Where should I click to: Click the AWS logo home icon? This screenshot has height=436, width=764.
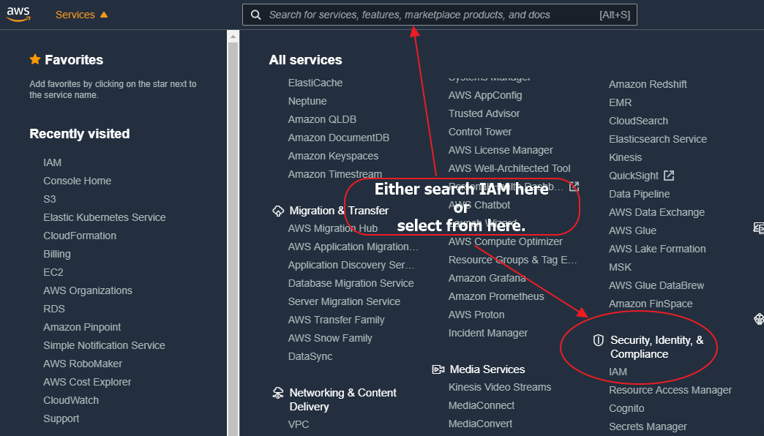click(18, 15)
